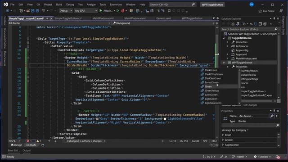
Task: Open the Output tab
Action: pos(27,150)
